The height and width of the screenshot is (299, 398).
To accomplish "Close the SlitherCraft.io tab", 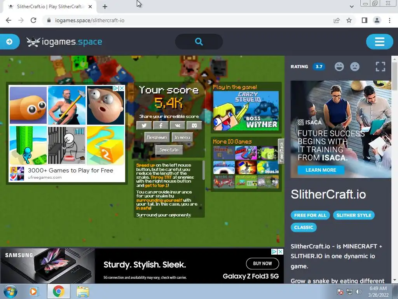I will click(x=90, y=7).
